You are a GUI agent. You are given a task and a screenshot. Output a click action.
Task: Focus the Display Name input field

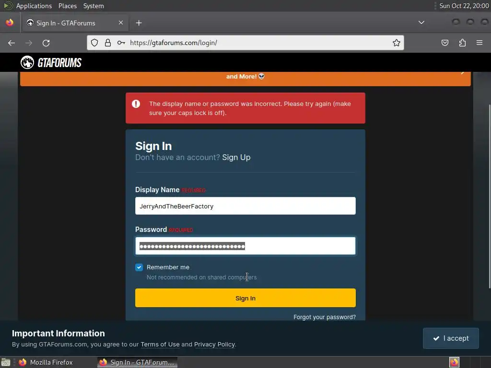pos(245,206)
